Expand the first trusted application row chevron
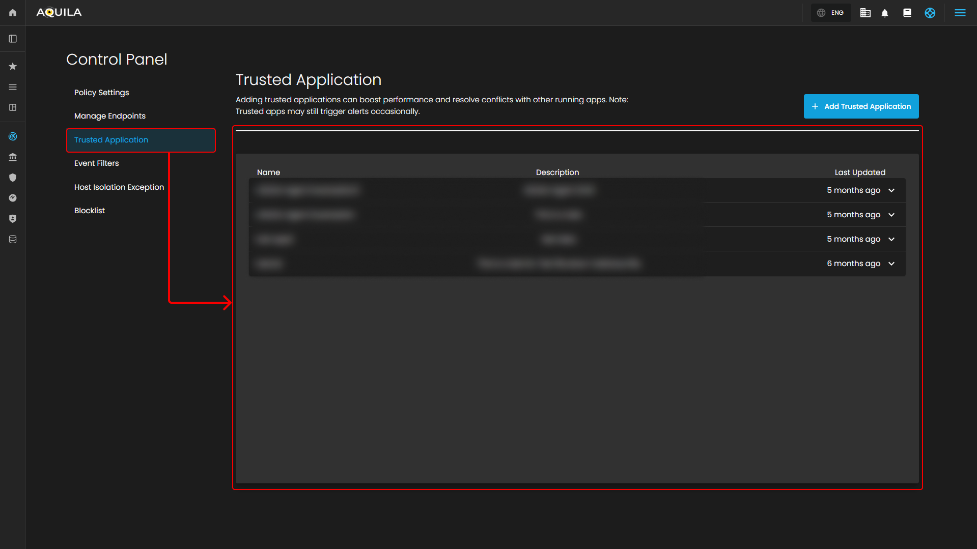The width and height of the screenshot is (977, 549). click(891, 190)
